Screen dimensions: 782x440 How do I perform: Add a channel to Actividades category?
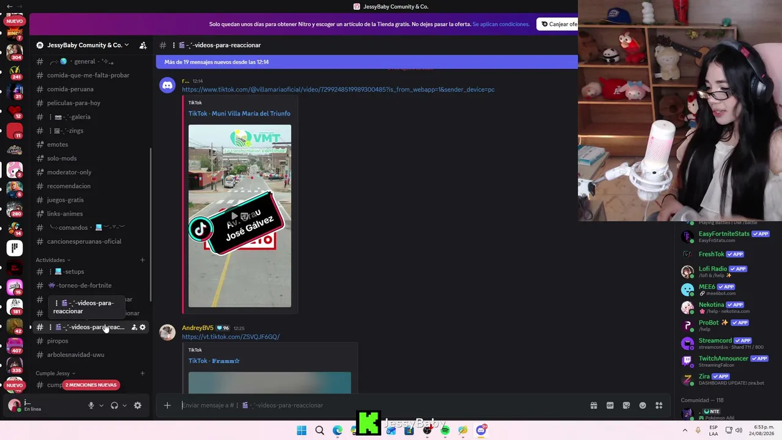click(x=142, y=260)
